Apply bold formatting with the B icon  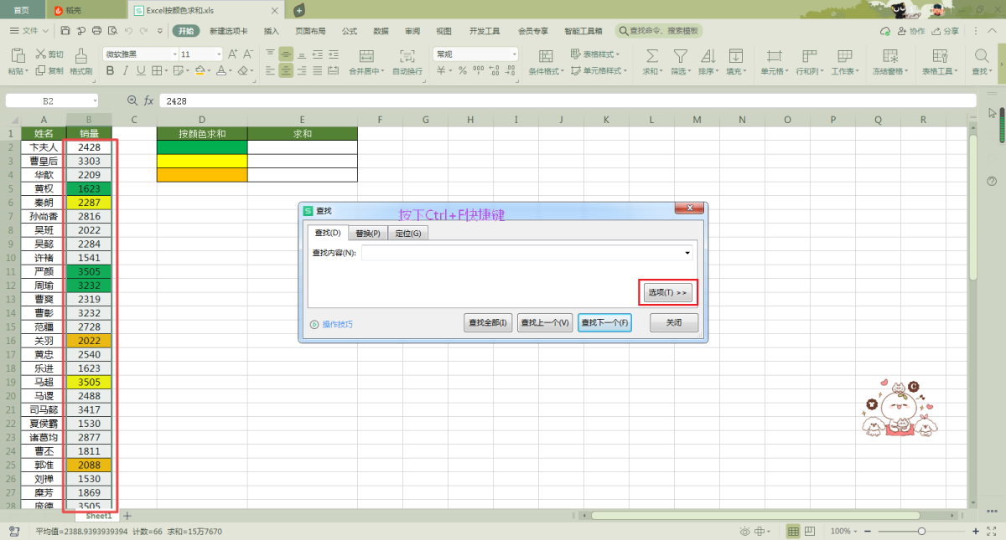[111, 71]
